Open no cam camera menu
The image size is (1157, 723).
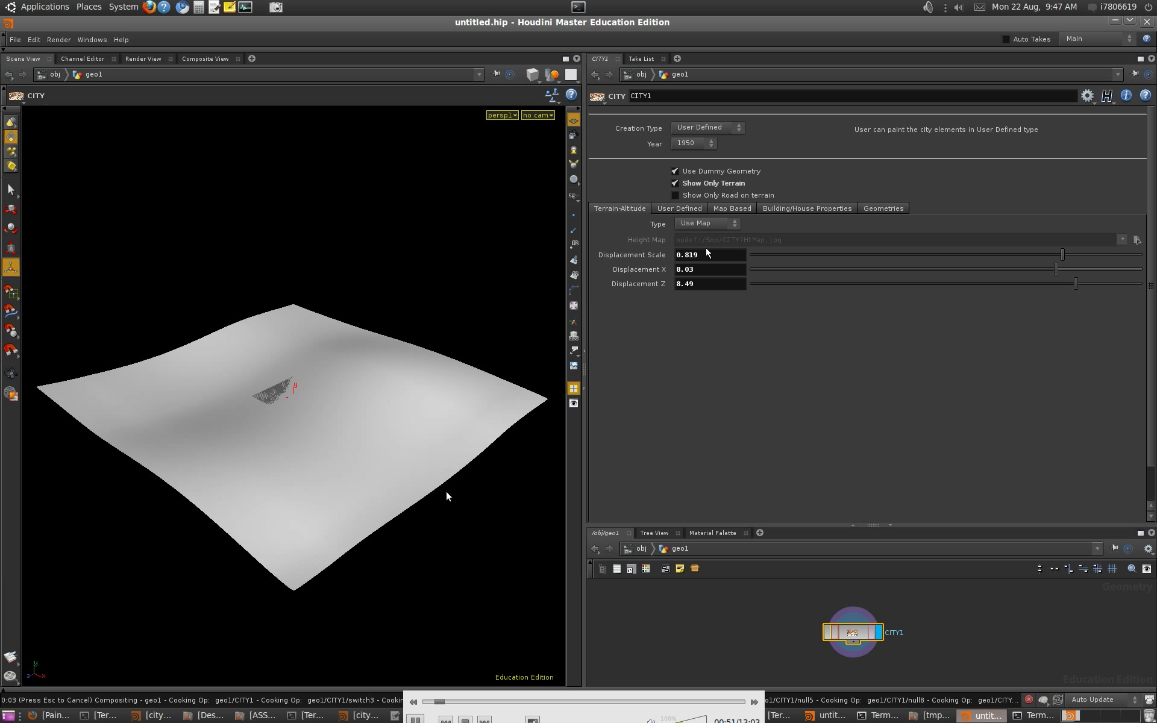(x=538, y=115)
